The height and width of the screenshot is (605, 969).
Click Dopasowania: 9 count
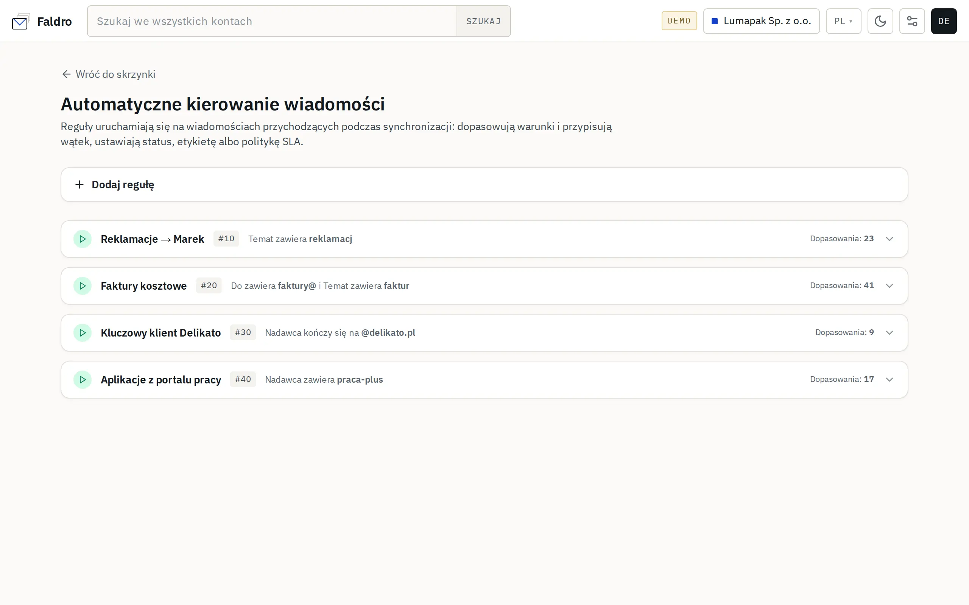(844, 332)
